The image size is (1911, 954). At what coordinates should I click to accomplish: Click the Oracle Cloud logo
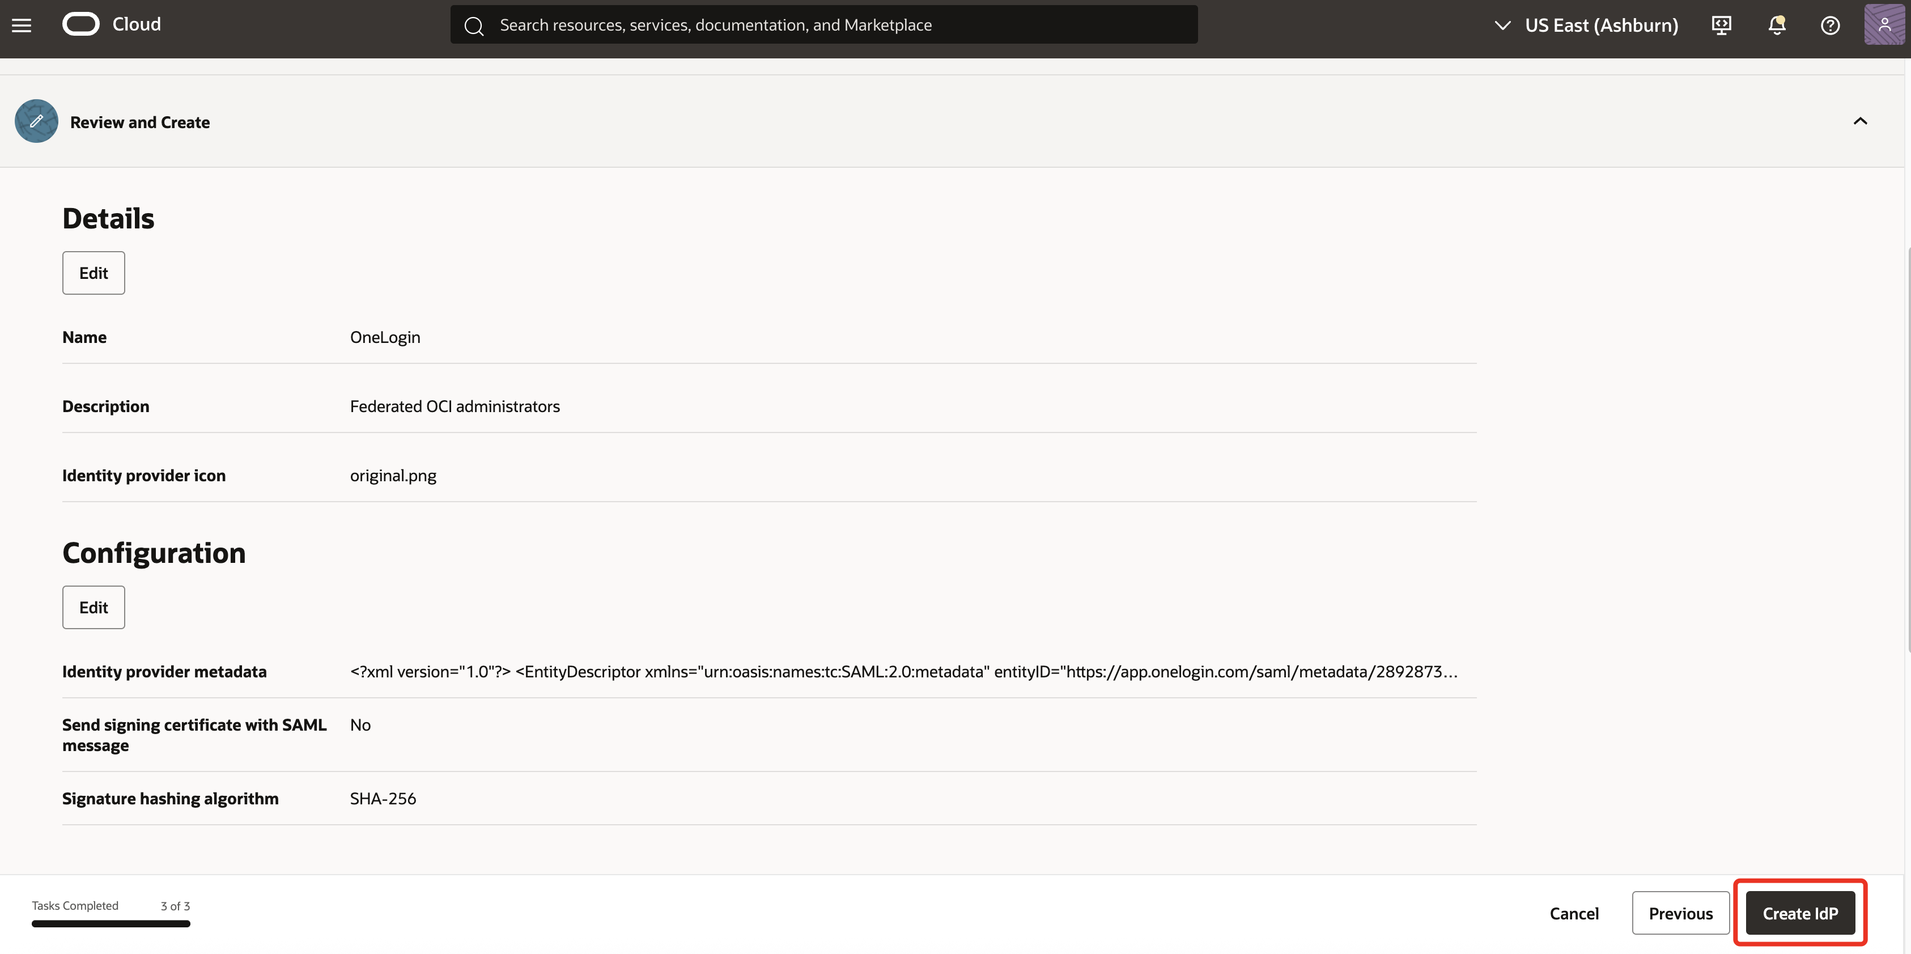point(81,24)
